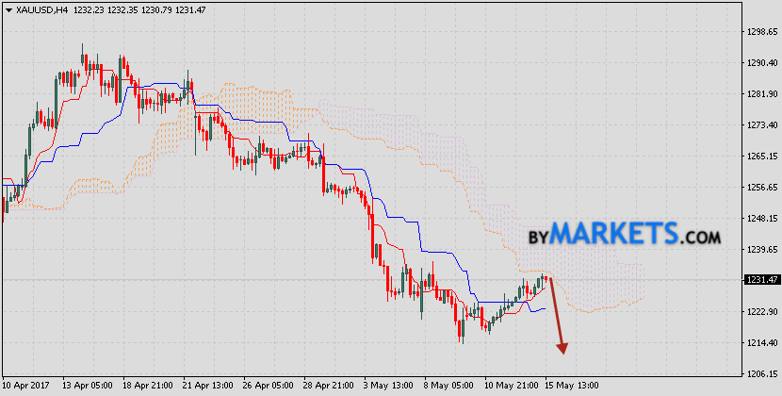Select the current price label 1231.47
This screenshot has width=782, height=396.
(759, 280)
